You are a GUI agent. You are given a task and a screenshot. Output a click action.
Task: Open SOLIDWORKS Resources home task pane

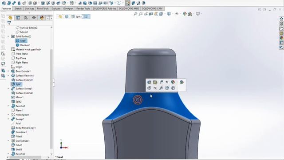pos(281,19)
